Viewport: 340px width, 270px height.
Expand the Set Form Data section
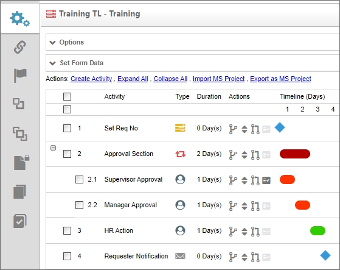coord(76,63)
